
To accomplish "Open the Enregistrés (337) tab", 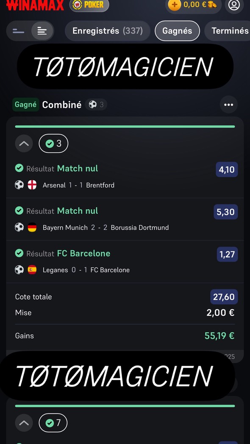I will (x=108, y=31).
